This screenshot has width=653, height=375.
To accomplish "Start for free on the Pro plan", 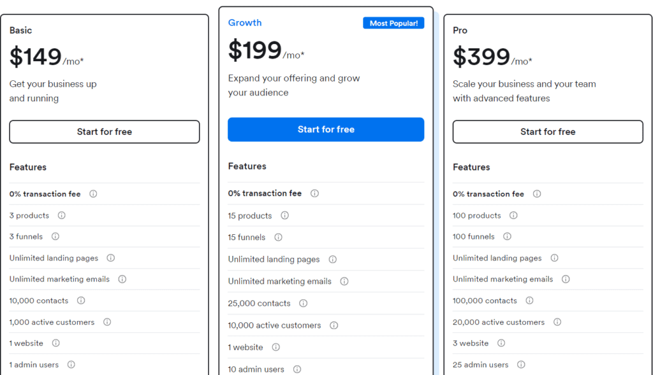I will pyautogui.click(x=547, y=132).
